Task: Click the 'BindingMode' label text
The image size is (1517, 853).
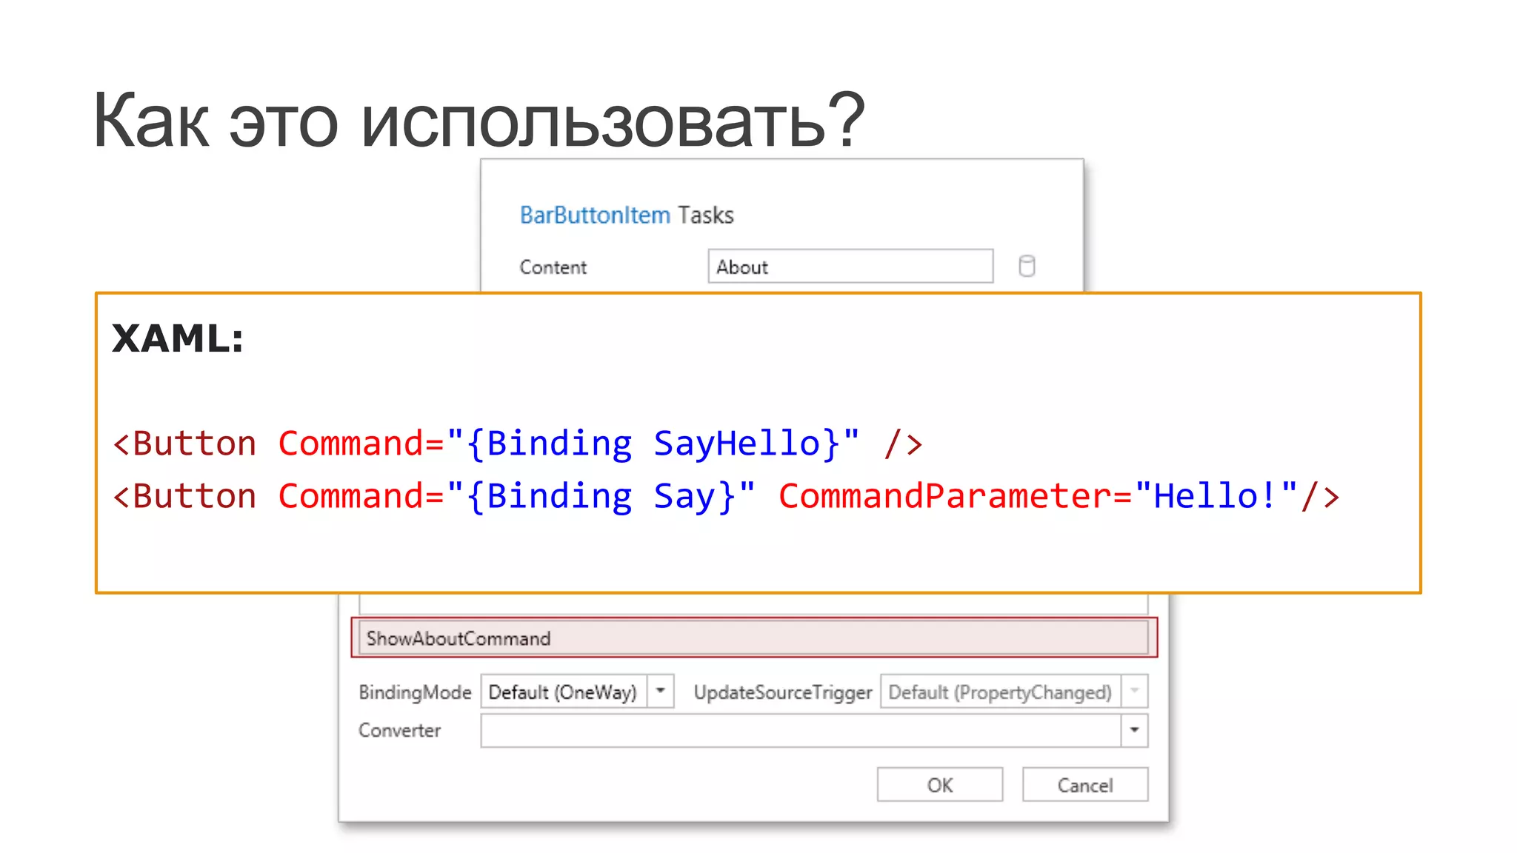Action: [415, 692]
